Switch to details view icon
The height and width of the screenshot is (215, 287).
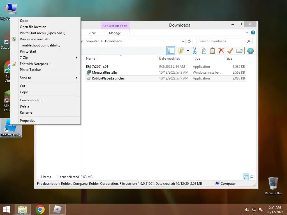(x=246, y=177)
